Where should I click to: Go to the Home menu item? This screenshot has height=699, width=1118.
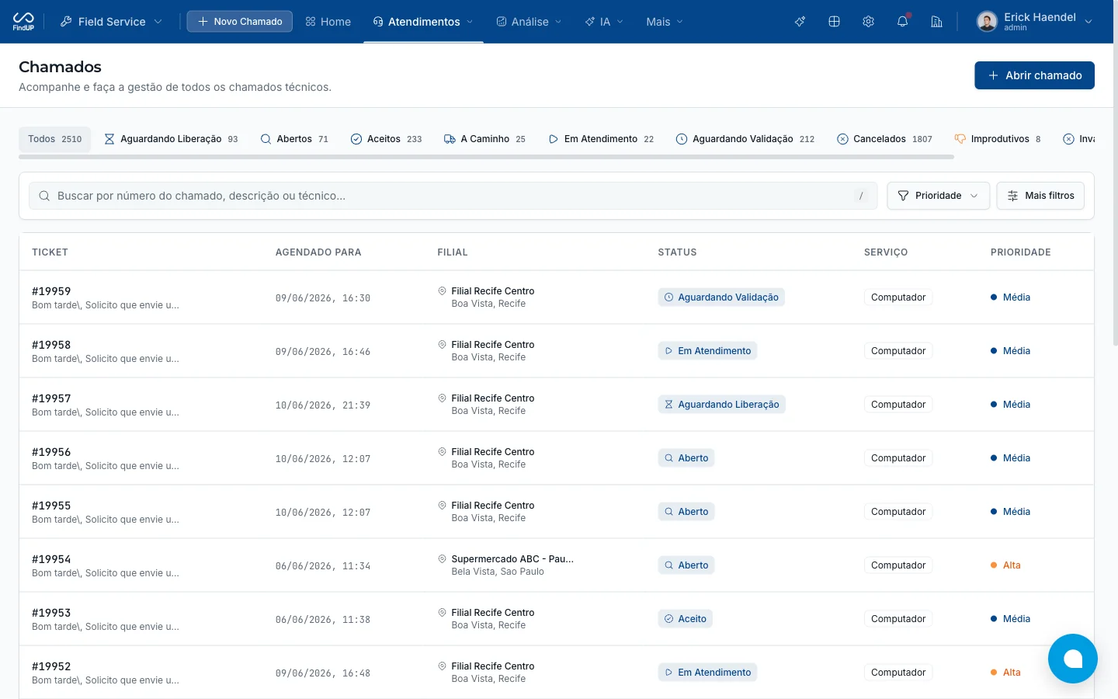(x=328, y=22)
